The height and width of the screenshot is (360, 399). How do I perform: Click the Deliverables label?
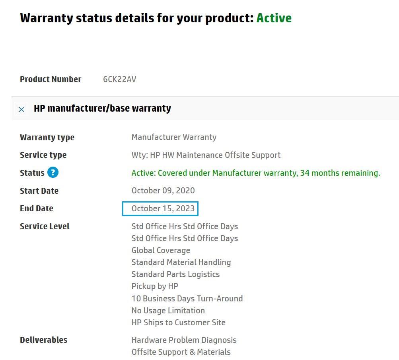tap(43, 340)
